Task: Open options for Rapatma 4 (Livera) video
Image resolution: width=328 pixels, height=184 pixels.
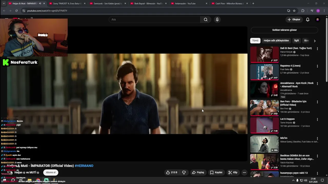Action: click(x=317, y=66)
